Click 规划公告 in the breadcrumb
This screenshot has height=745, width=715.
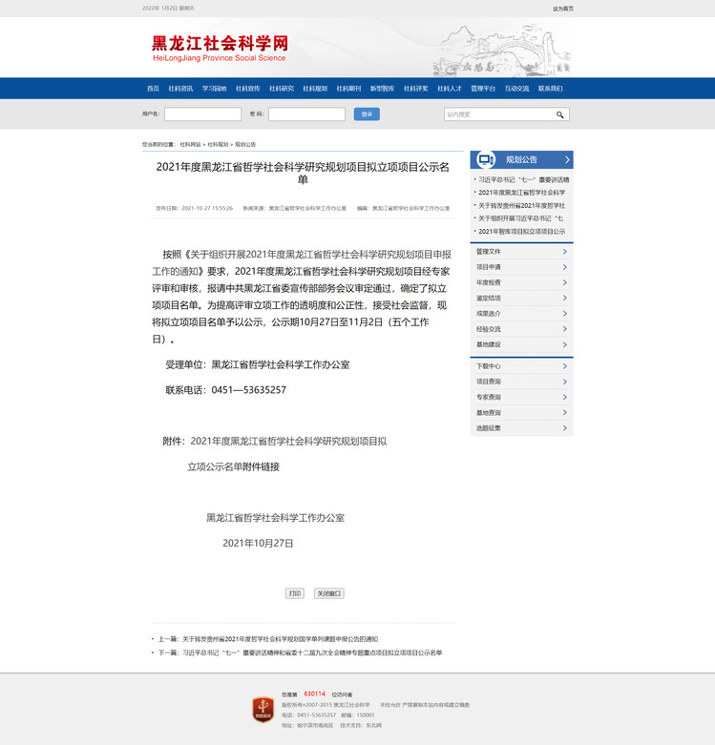pos(245,144)
